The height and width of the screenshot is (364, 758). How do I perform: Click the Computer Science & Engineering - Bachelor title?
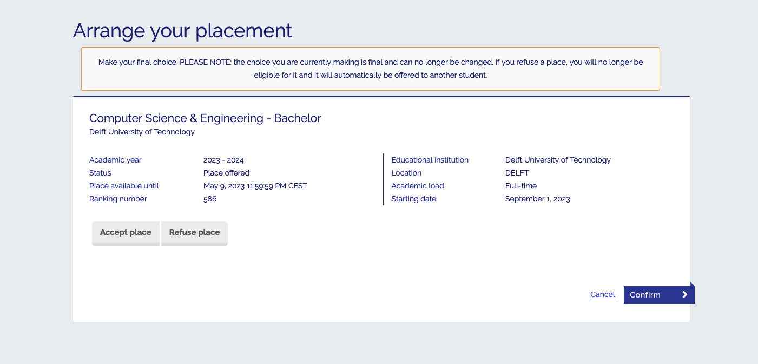[205, 118]
